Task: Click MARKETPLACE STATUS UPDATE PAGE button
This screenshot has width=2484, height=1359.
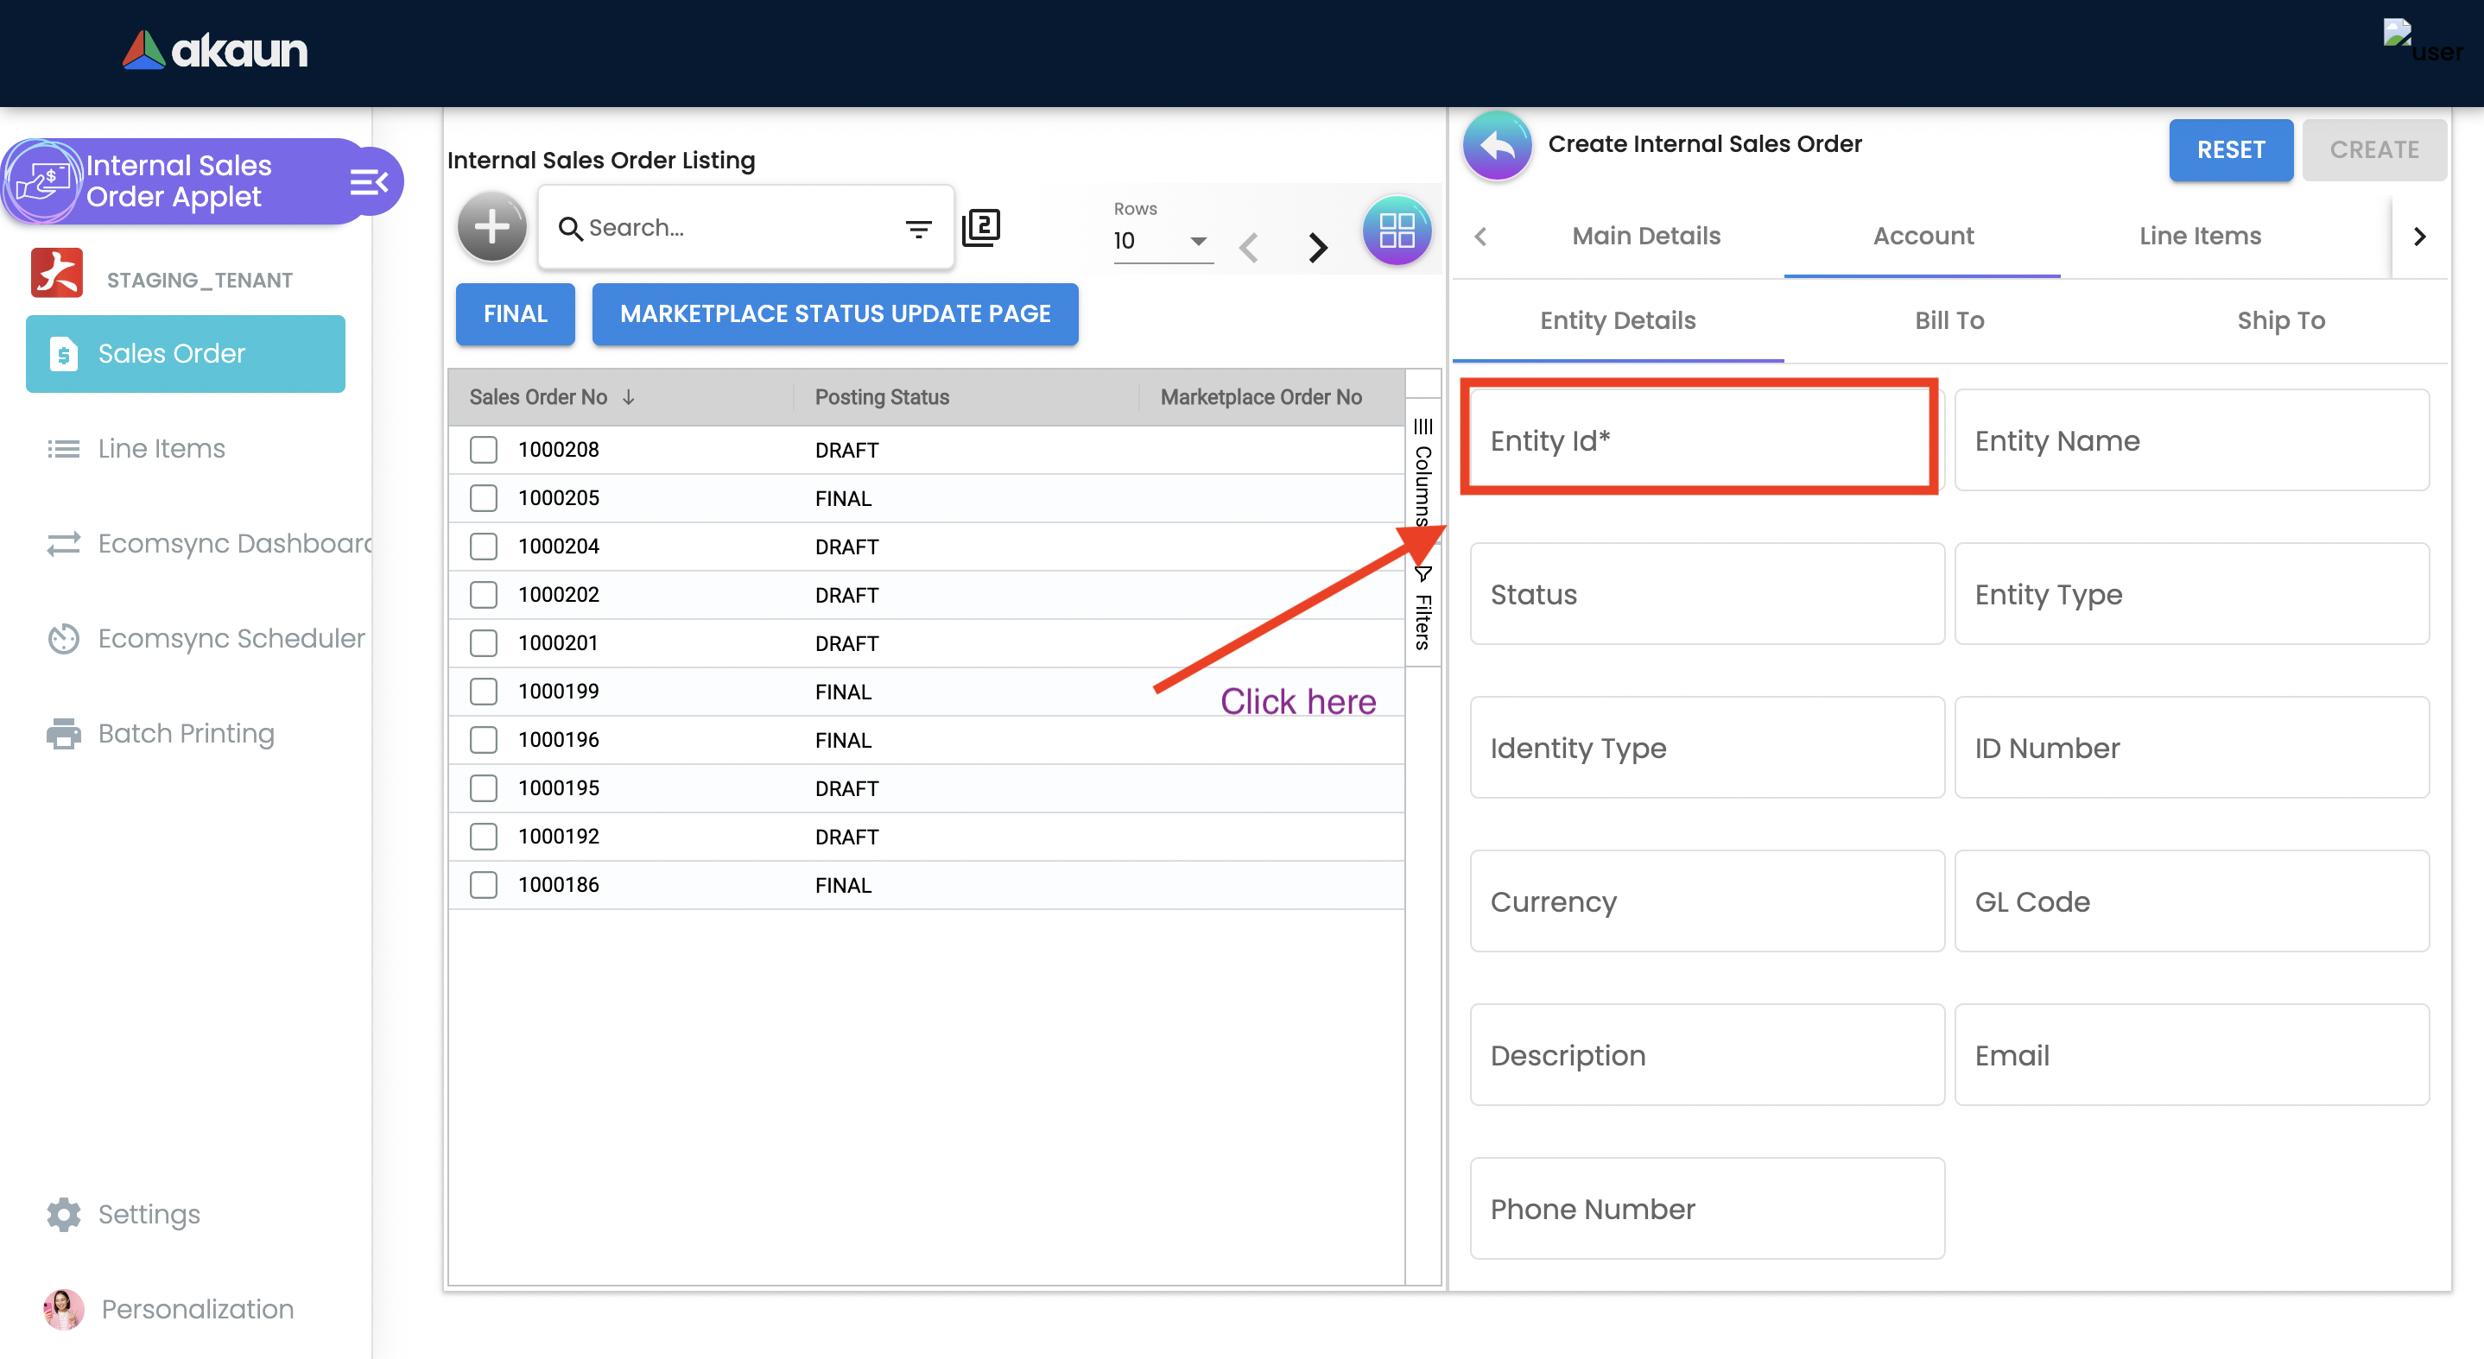Action: click(x=835, y=314)
